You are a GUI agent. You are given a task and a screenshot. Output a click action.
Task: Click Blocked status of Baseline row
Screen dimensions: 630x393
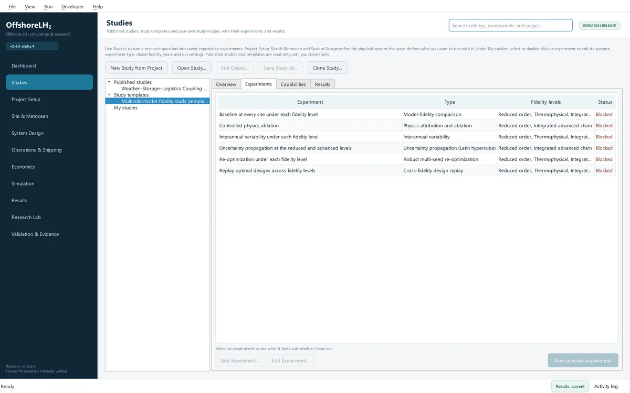(604, 114)
